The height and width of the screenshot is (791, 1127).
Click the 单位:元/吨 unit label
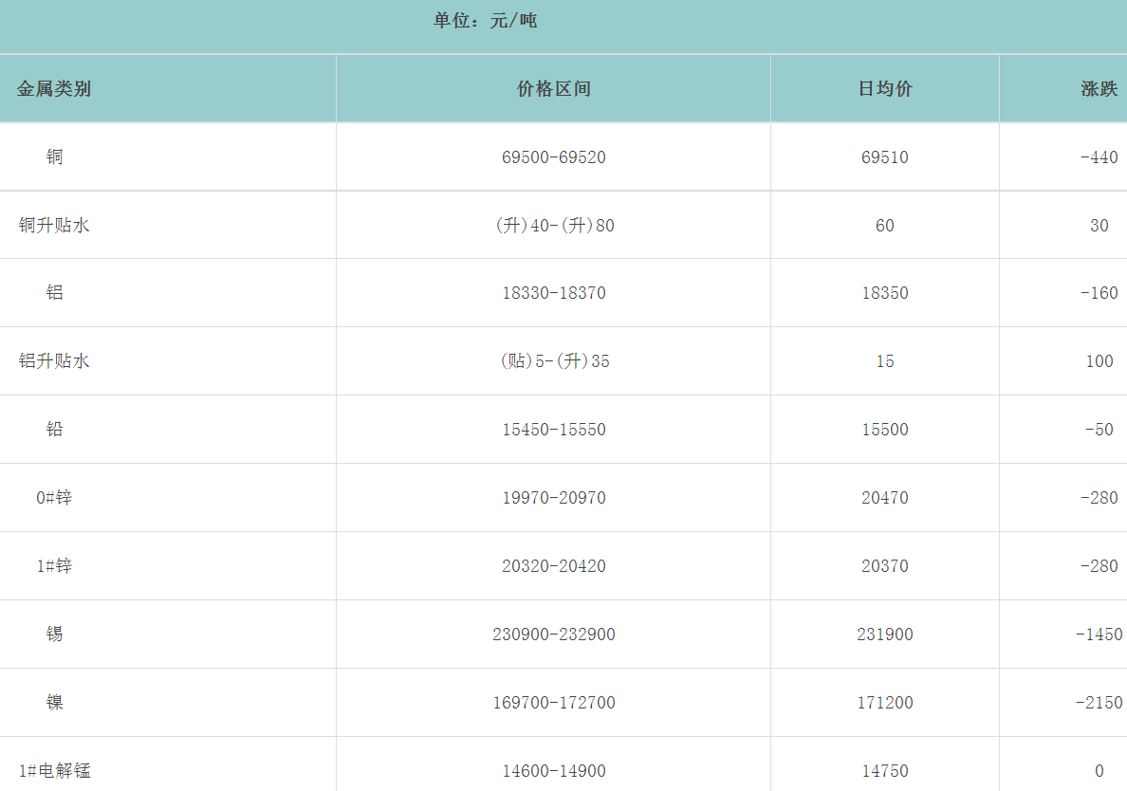tap(486, 21)
